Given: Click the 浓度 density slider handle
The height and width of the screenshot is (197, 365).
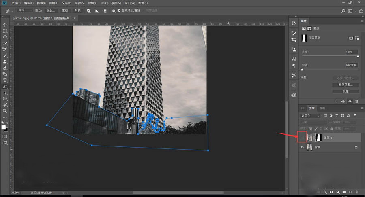Looking at the screenshot, I should pos(357,57).
